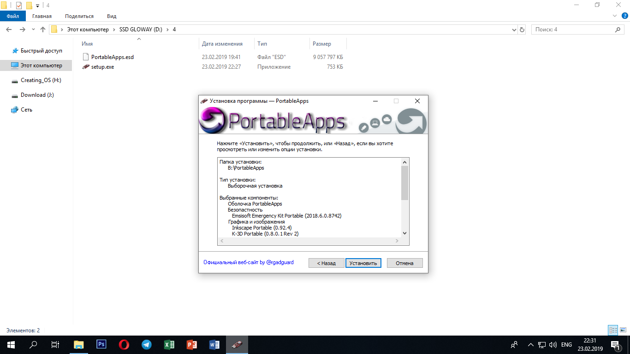This screenshot has width=630, height=354.
Task: Open the Файл menu in Explorer
Action: point(13,16)
